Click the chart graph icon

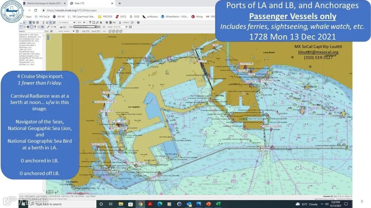click(65, 27)
